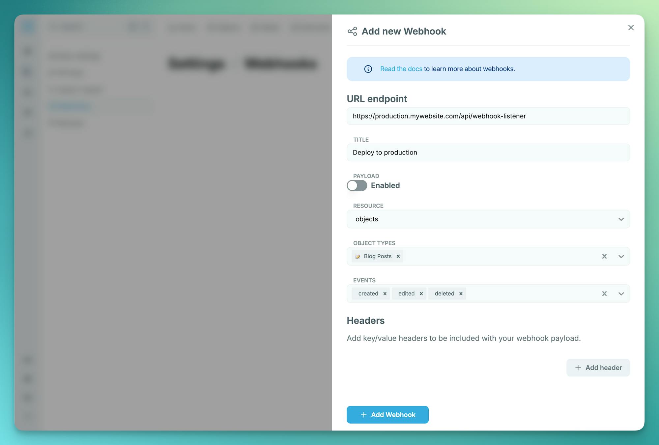Remove the created event tag
659x445 pixels.
pos(385,293)
